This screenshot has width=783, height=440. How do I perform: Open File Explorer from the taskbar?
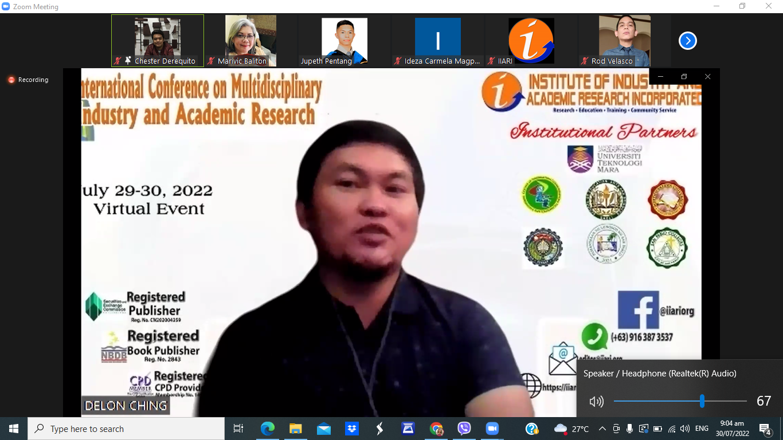[295, 429]
